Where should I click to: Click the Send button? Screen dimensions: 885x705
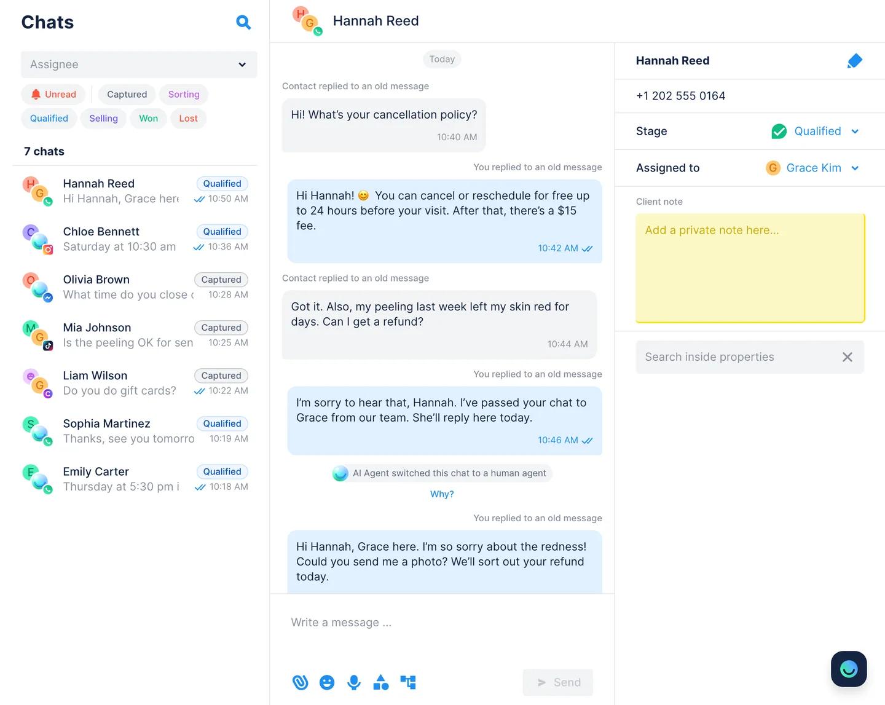coord(558,682)
